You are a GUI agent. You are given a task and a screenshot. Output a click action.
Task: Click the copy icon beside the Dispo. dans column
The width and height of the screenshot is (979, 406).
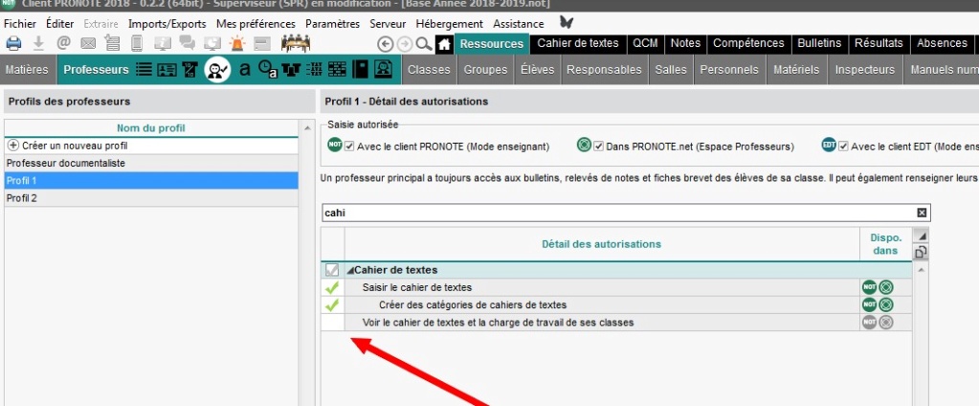[921, 253]
